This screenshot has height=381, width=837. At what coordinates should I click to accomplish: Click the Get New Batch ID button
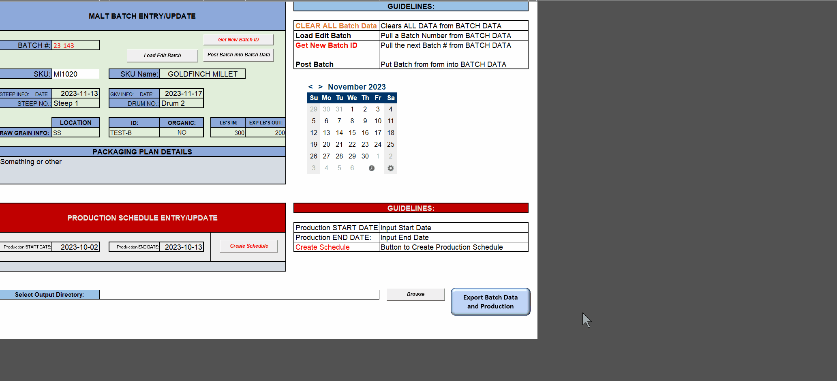point(238,39)
